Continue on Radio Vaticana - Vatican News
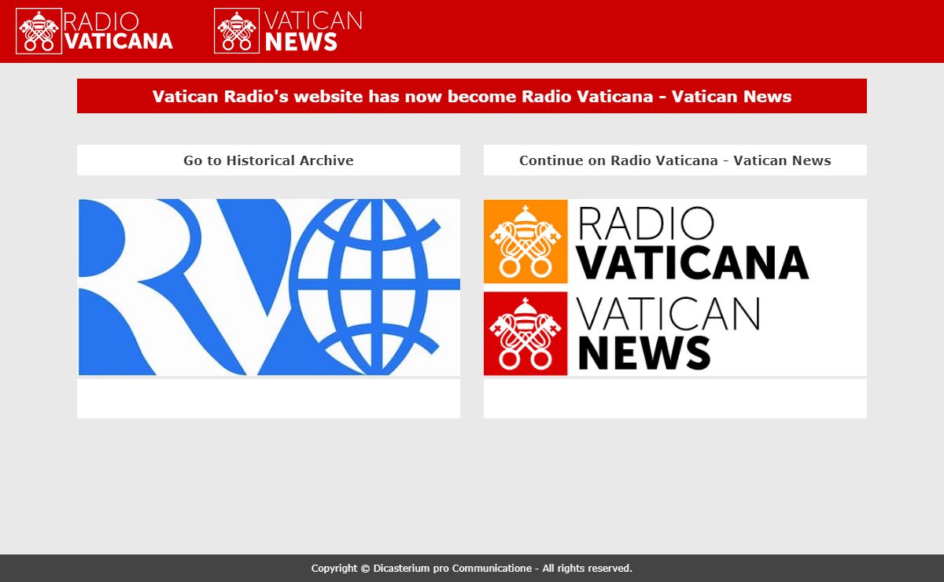944x582 pixels. coord(675,160)
